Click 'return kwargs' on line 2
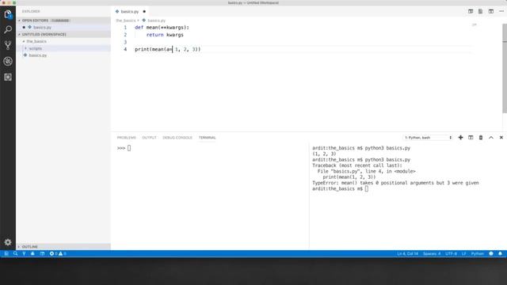507x285 pixels. 165,35
